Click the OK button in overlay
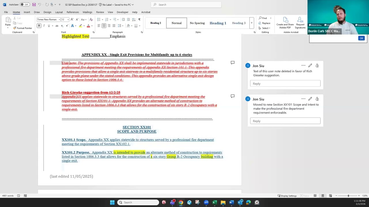 361,38
